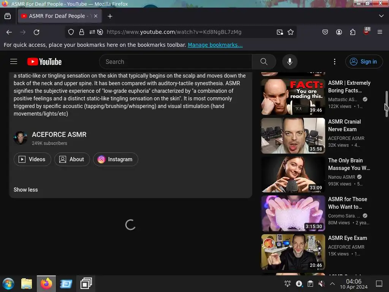The image size is (389, 292).
Task: Open Extremely Boring Facts video thumbnail
Action: point(293,97)
